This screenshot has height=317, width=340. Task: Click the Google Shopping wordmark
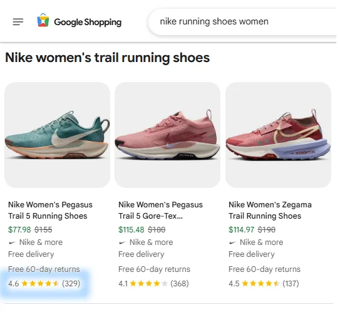88,22
